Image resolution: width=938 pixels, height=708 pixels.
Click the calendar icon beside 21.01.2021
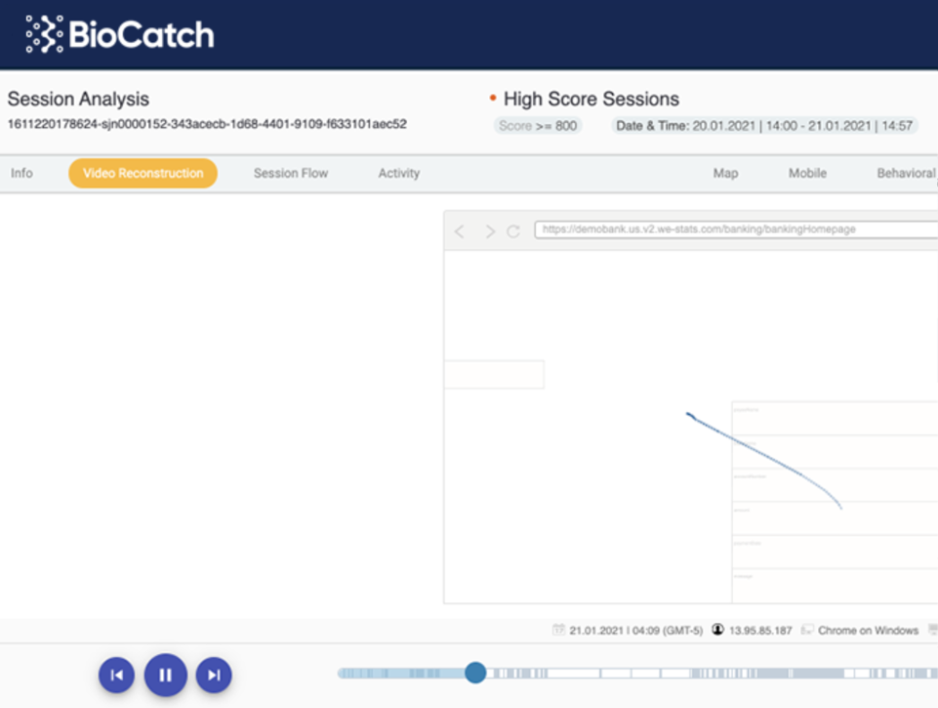click(559, 630)
